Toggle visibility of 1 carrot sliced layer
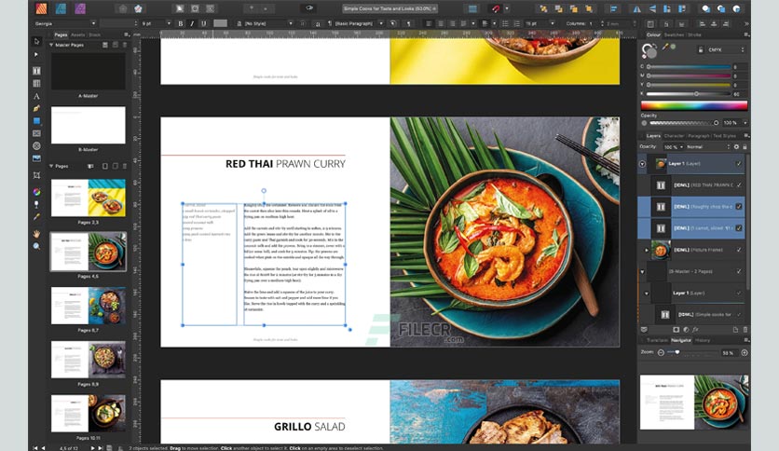The width and height of the screenshot is (779, 451). click(x=739, y=228)
